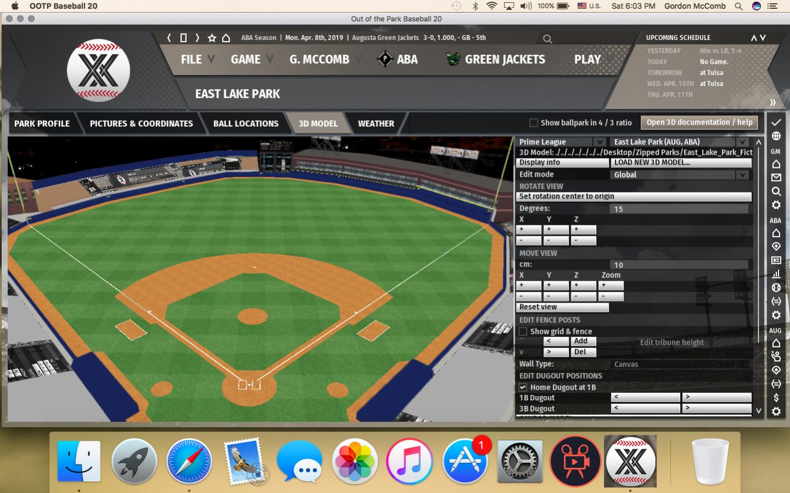Open Spotlight search in the menu bar
This screenshot has height=493, width=790.
click(738, 6)
